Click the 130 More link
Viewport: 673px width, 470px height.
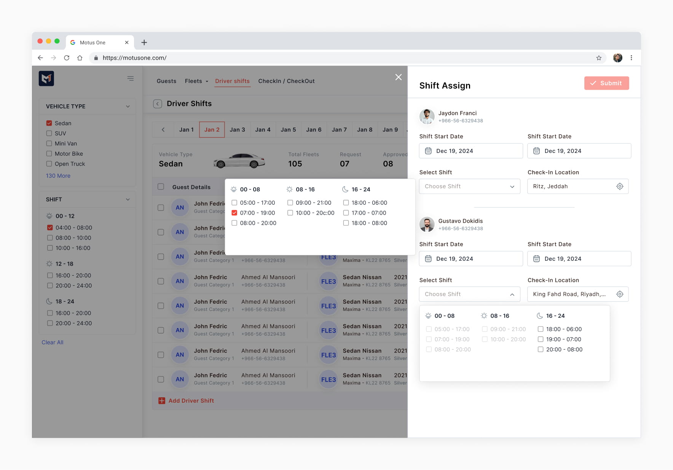pos(58,176)
